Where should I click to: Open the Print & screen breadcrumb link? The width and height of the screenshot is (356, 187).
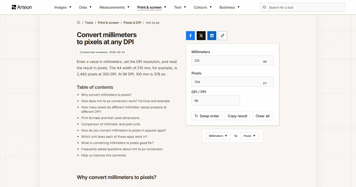click(108, 23)
